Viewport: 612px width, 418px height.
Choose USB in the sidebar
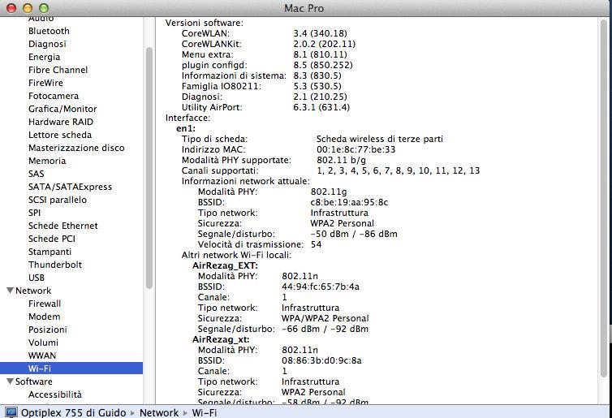point(37,278)
